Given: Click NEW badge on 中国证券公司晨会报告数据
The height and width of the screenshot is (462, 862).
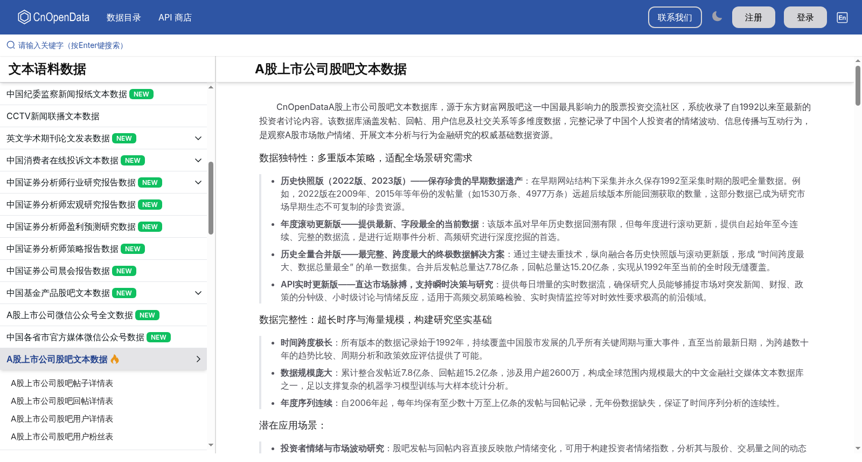Looking at the screenshot, I should click(124, 271).
